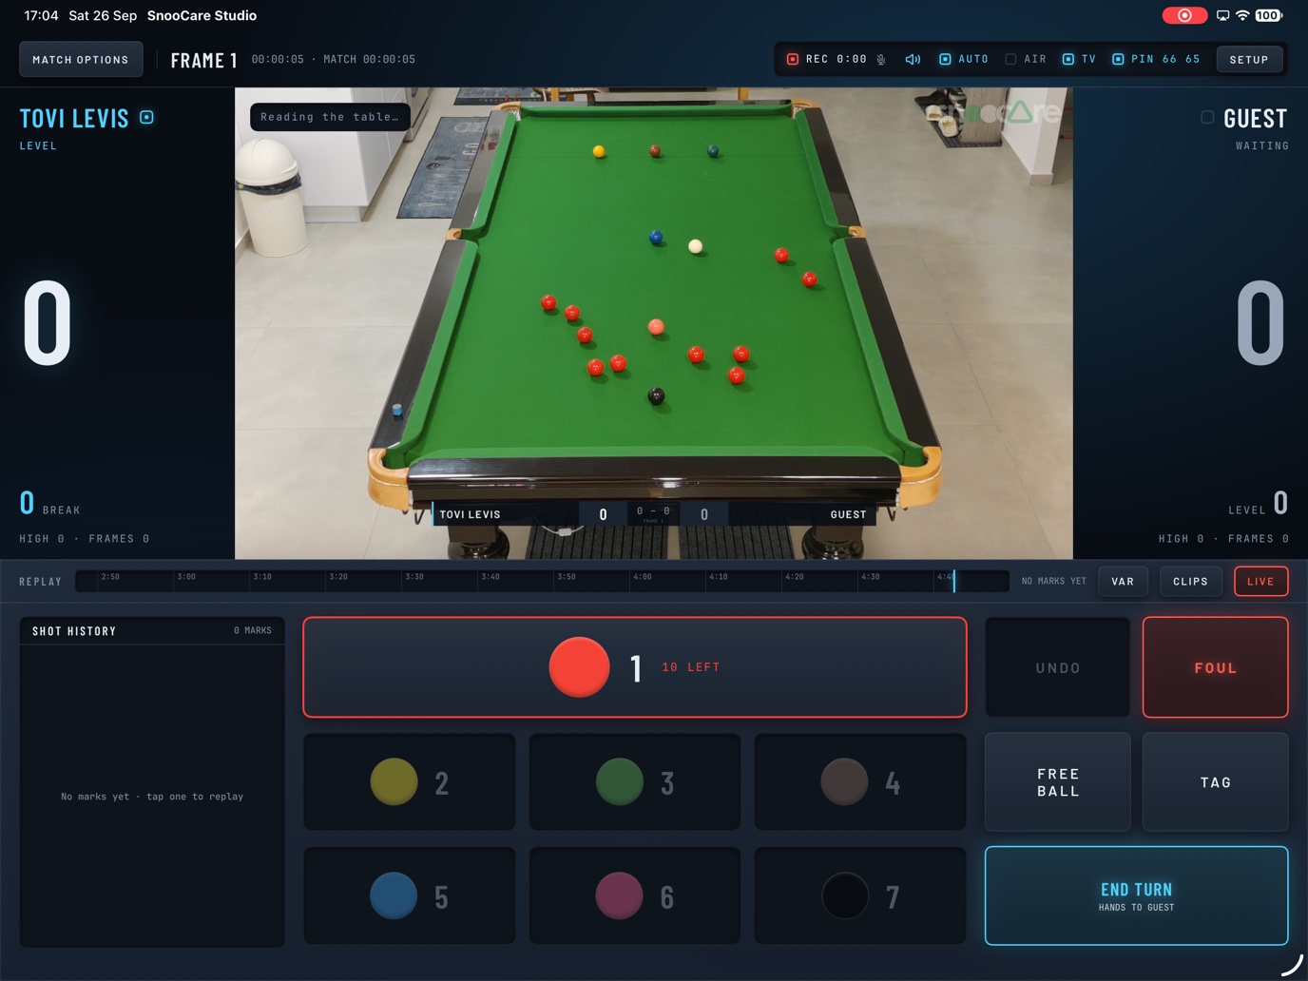Click the UNDO button
The width and height of the screenshot is (1308, 981).
click(x=1058, y=667)
